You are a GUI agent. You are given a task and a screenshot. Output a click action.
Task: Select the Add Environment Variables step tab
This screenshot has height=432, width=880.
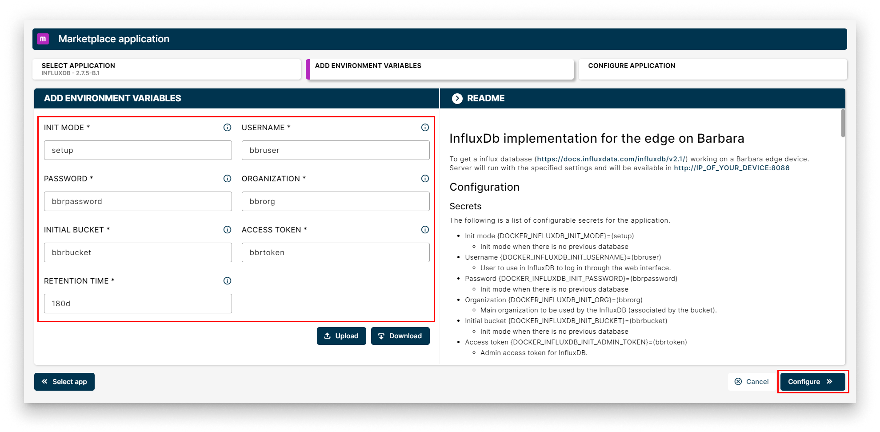440,69
